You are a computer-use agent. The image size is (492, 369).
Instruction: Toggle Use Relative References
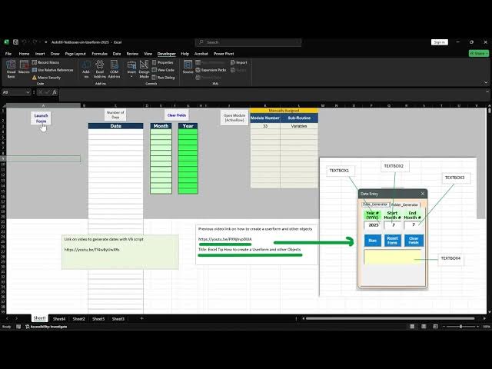point(53,70)
